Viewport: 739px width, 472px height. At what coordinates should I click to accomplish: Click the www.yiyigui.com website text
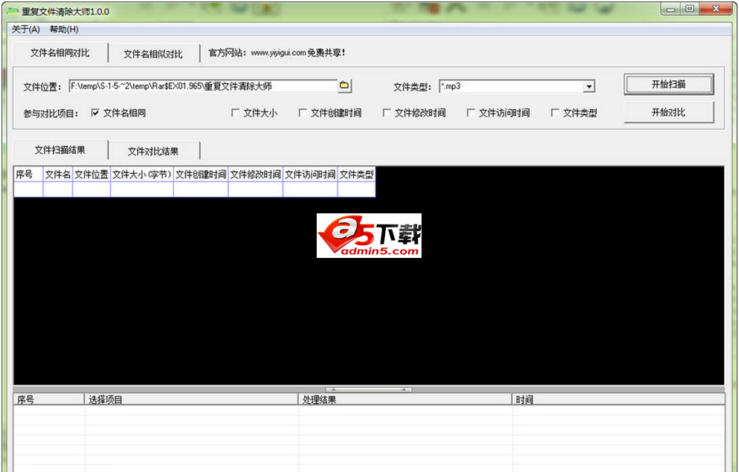tap(278, 53)
